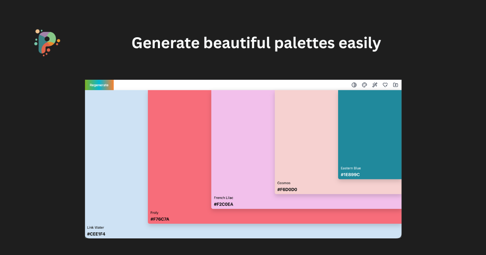Image resolution: width=486 pixels, height=255 pixels.
Task: Copy hex code #F6D0D0
Action: point(287,189)
